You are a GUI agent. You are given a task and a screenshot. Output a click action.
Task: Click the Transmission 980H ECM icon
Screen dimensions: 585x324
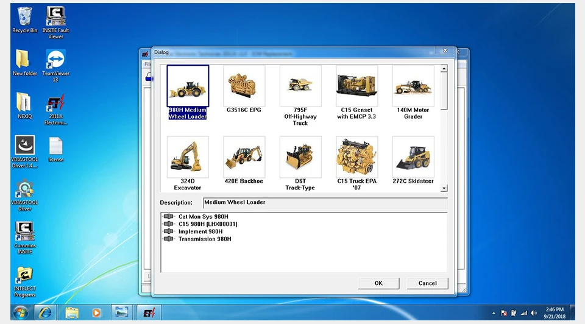169,239
